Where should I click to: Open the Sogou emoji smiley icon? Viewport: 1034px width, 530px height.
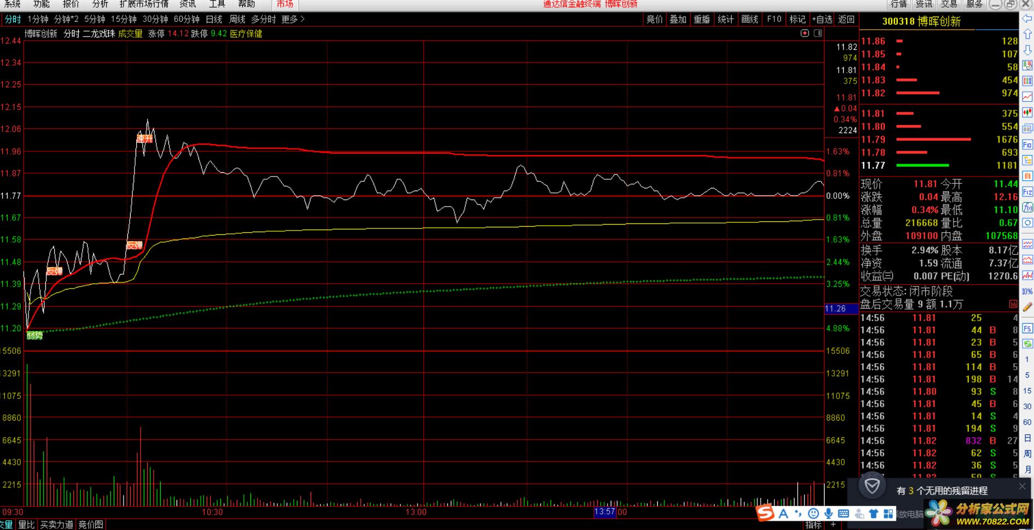[814, 513]
